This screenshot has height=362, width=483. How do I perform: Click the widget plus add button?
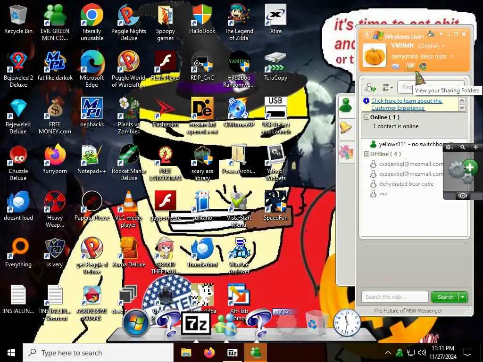pos(476,148)
